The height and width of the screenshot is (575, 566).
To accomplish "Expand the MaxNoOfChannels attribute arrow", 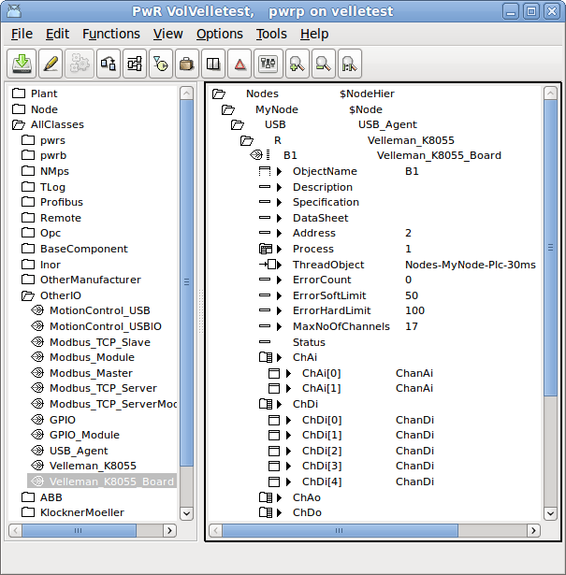I will point(279,326).
